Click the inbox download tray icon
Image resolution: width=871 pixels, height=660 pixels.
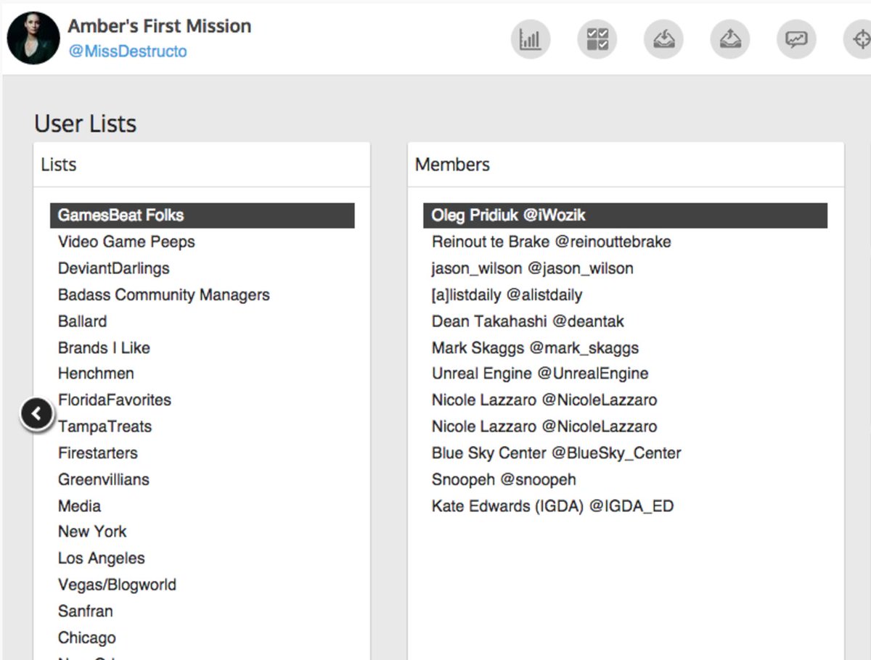663,39
